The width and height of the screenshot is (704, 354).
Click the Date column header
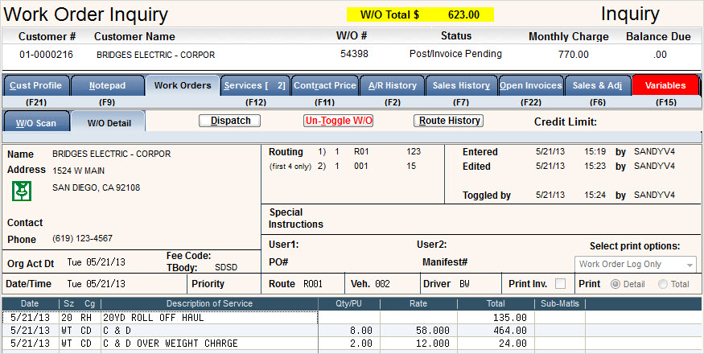(30, 303)
